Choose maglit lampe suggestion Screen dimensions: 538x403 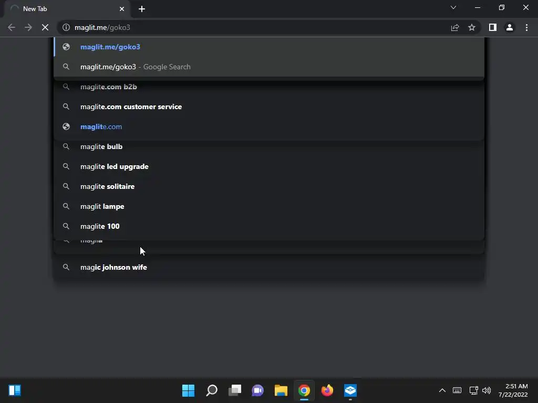(x=269, y=206)
